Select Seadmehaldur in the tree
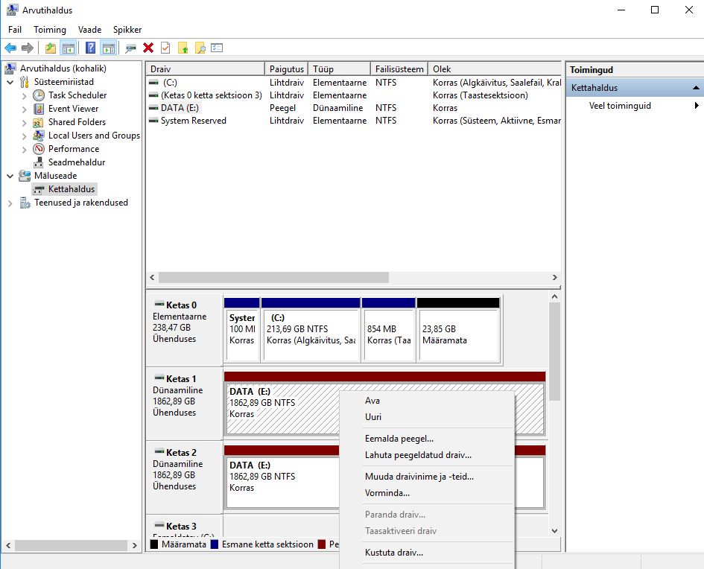Screen dimensions: 704x569 pos(77,162)
